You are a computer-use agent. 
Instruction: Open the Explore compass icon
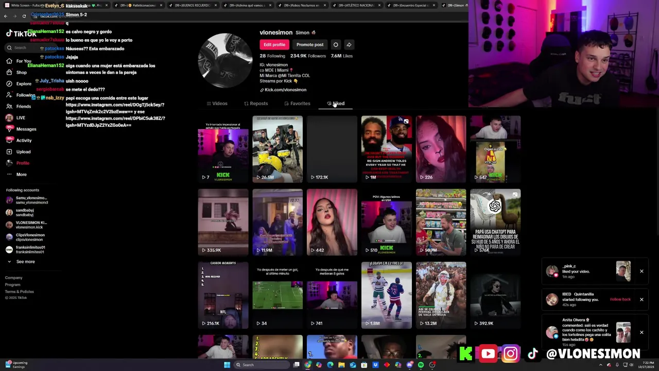[9, 83]
